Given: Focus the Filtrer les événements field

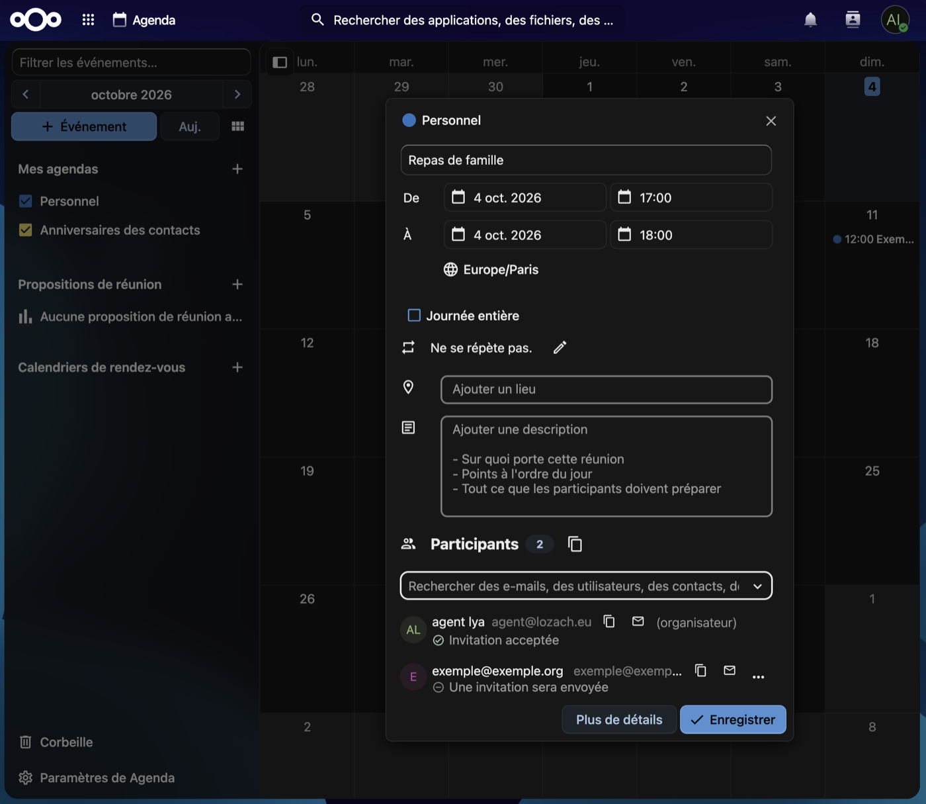Looking at the screenshot, I should tap(131, 62).
